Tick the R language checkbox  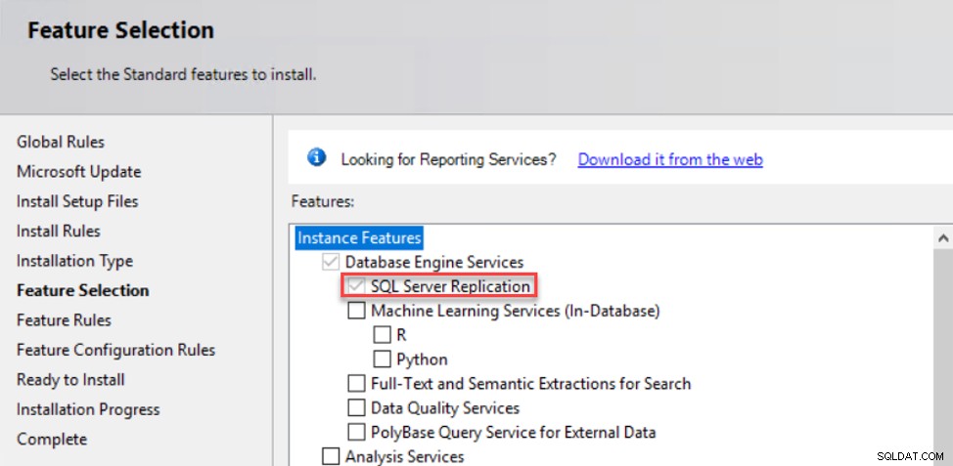tap(382, 335)
